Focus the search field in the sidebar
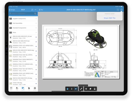The width and height of the screenshot is (132, 102). (x=23, y=14)
